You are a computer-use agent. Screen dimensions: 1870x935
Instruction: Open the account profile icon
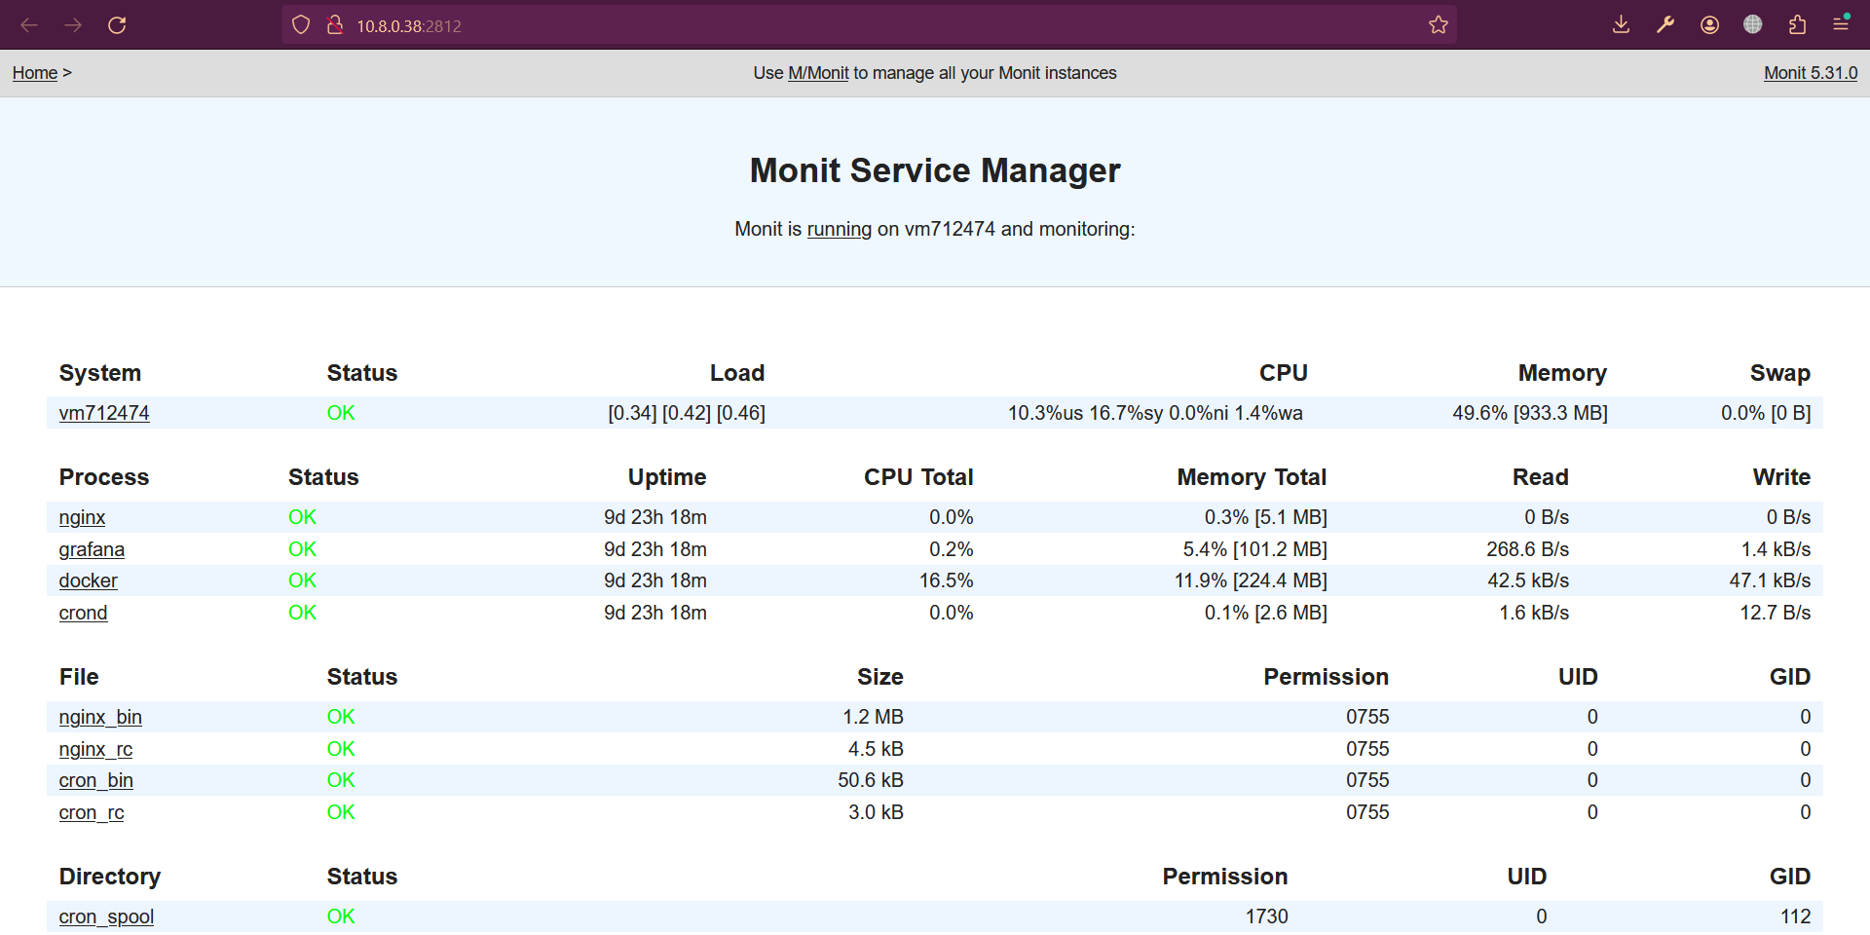tap(1709, 25)
